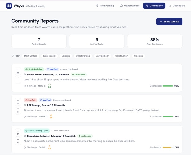
Task: Toggle the Most Verified filter
Action: pos(31,56)
